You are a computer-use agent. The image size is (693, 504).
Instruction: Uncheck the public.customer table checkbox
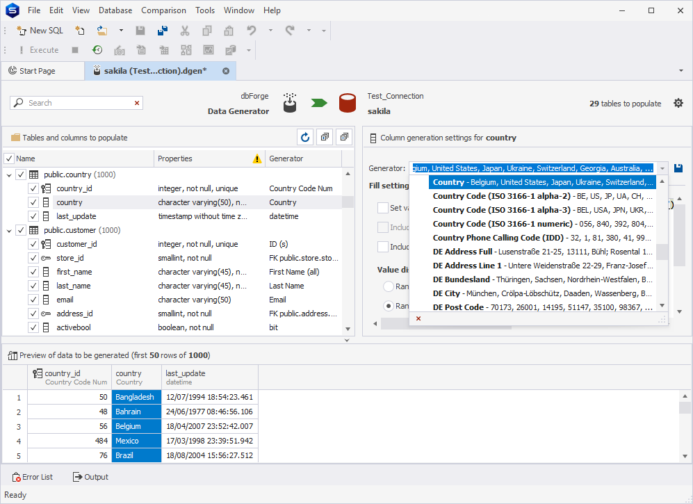21,230
